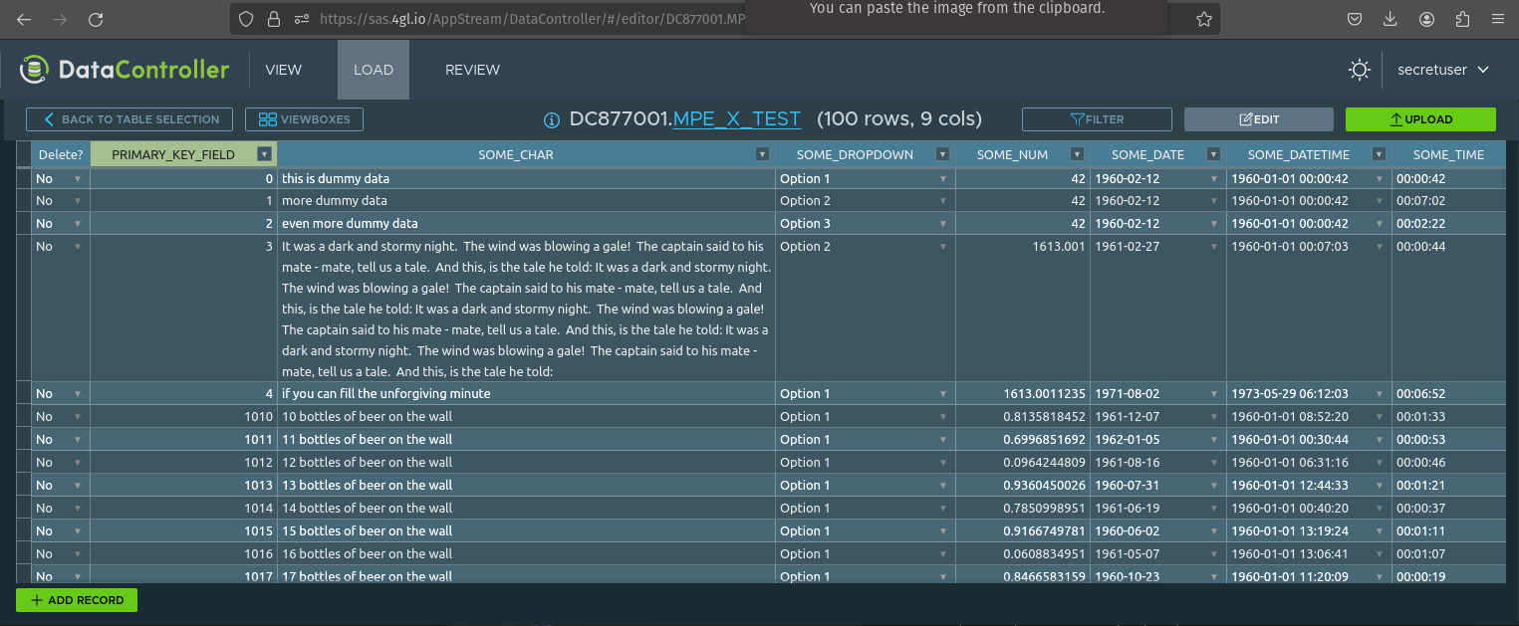
Task: Toggle the light/dark theme sun icon
Action: (x=1359, y=70)
